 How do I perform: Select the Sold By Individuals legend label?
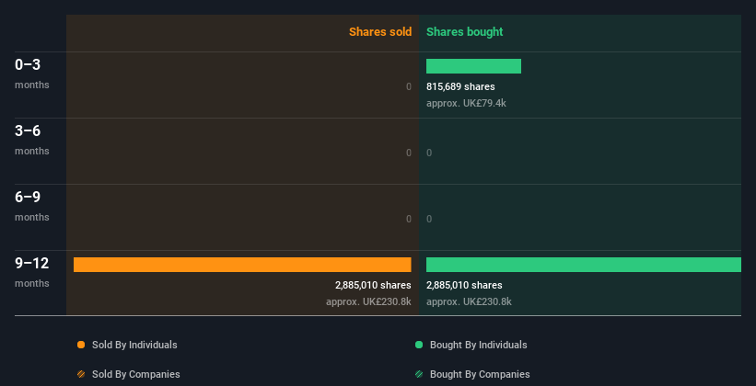(x=134, y=345)
